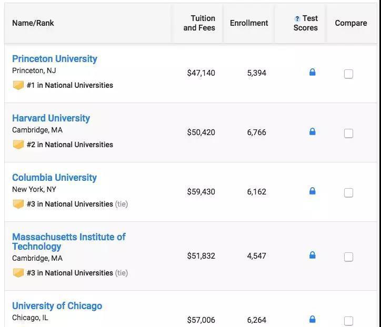Click Princeton's yellow ranking badge icon
Viewport: 381px width, 327px height.
[x=18, y=85]
